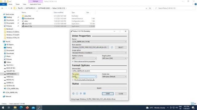197x110 pixels.
Task: Click Rufus taskbar icon
Action: 39,108
